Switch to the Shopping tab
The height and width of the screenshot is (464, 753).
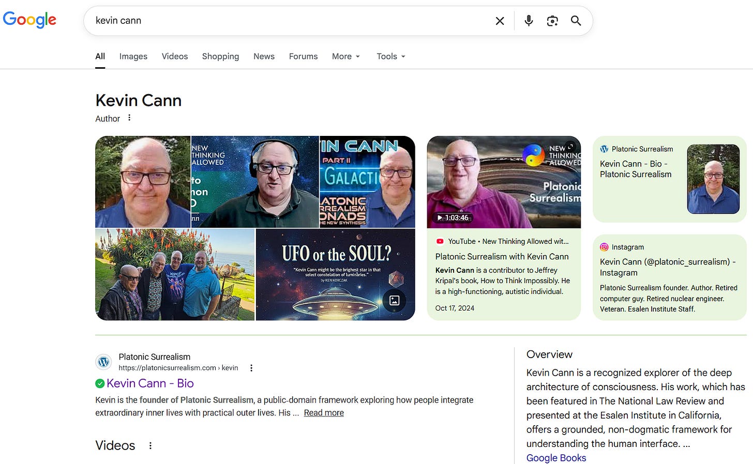point(220,56)
